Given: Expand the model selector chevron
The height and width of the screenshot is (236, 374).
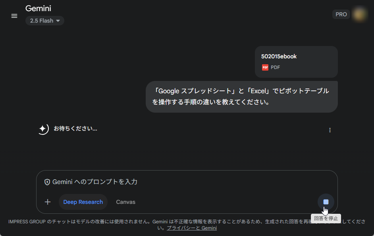Looking at the screenshot, I should click(58, 21).
